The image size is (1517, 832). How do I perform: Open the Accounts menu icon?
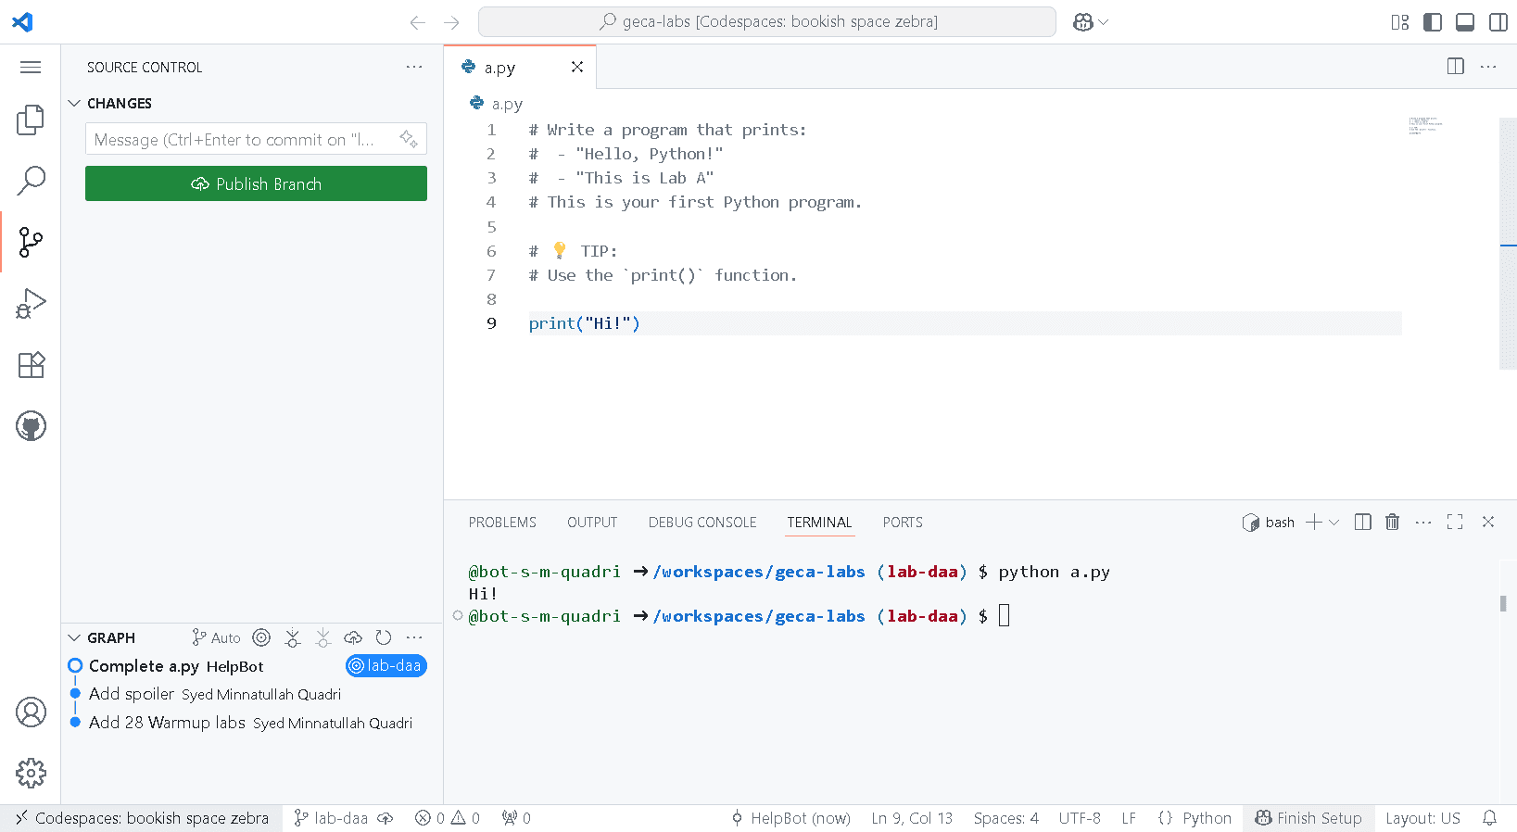[x=31, y=712]
